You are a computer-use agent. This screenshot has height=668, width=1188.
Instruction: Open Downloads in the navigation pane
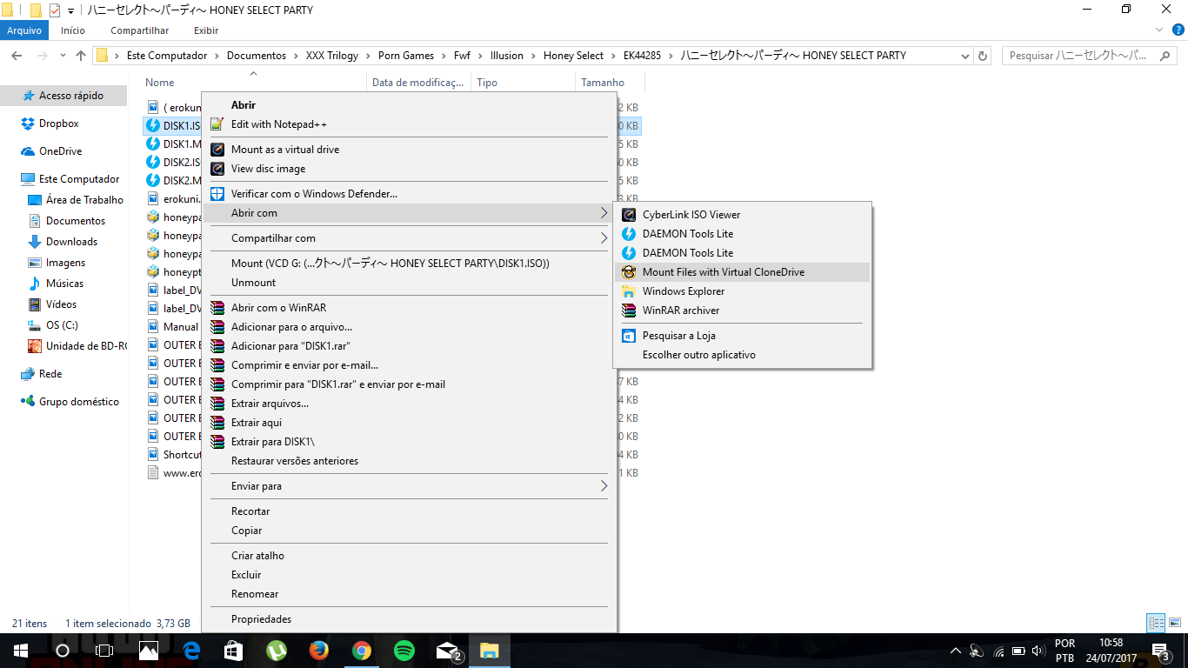[71, 242]
